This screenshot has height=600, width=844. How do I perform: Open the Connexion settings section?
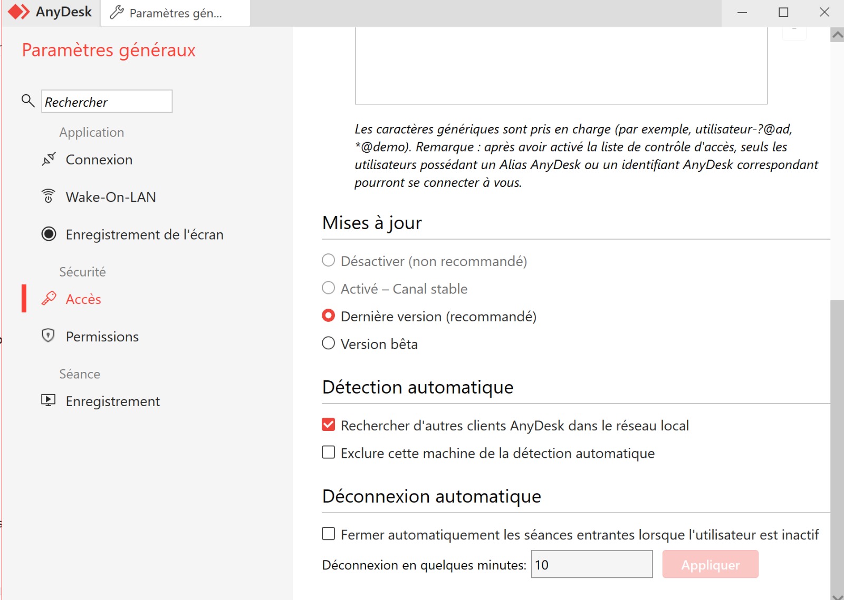(x=98, y=159)
